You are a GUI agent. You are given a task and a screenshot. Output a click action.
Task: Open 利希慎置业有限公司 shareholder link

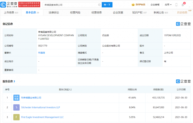click(31, 98)
